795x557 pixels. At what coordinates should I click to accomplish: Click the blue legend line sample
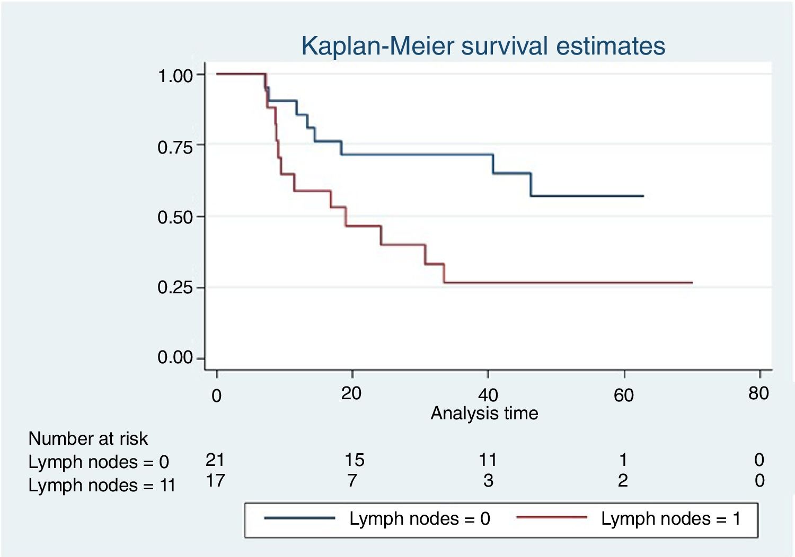tap(299, 518)
